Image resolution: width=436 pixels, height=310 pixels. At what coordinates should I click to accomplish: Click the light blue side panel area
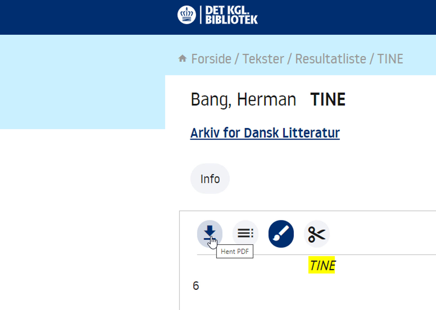(83, 82)
